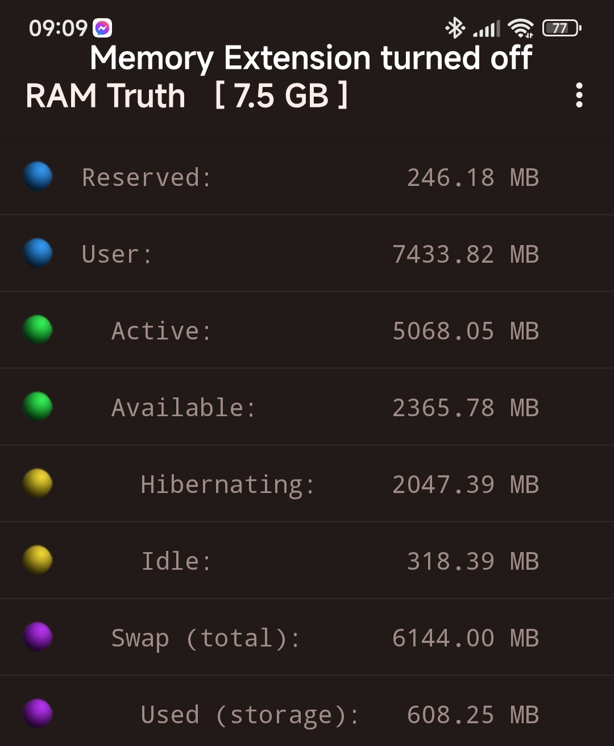Screen dimensions: 614x746
Task: Click the blue dot beside User
Action: pos(38,253)
